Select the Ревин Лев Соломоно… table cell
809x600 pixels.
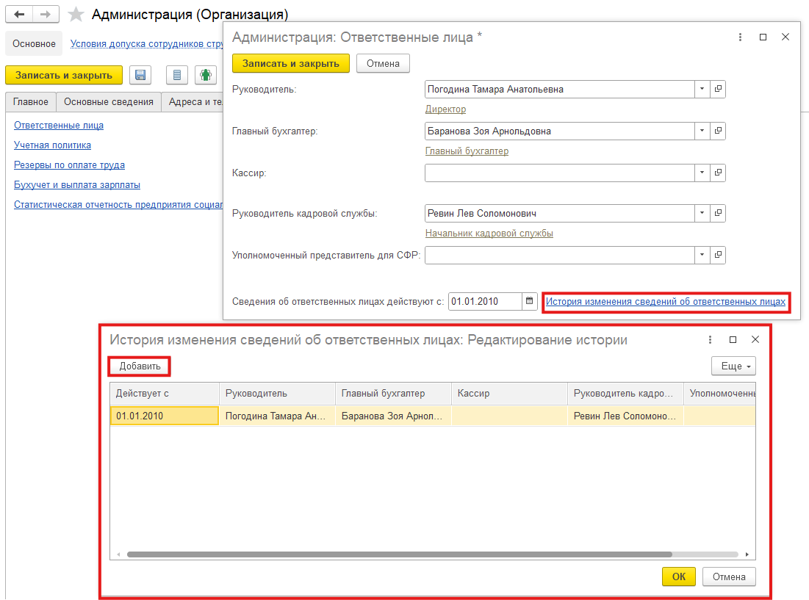tap(625, 416)
